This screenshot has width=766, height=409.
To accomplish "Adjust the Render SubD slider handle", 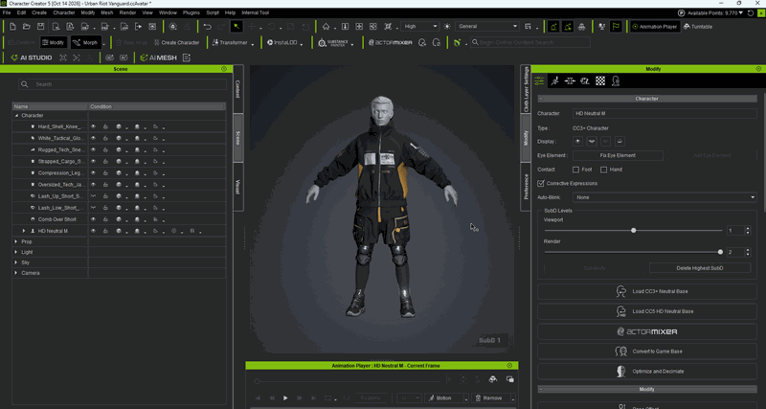I will [720, 252].
